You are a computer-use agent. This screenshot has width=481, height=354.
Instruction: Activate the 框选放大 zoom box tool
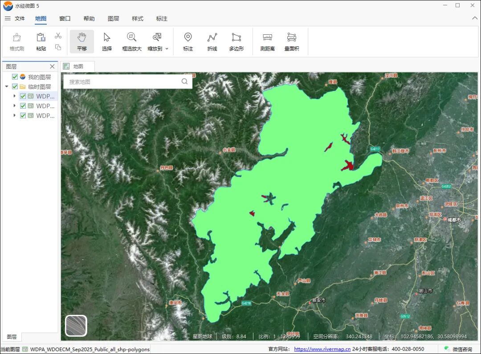[x=131, y=41]
